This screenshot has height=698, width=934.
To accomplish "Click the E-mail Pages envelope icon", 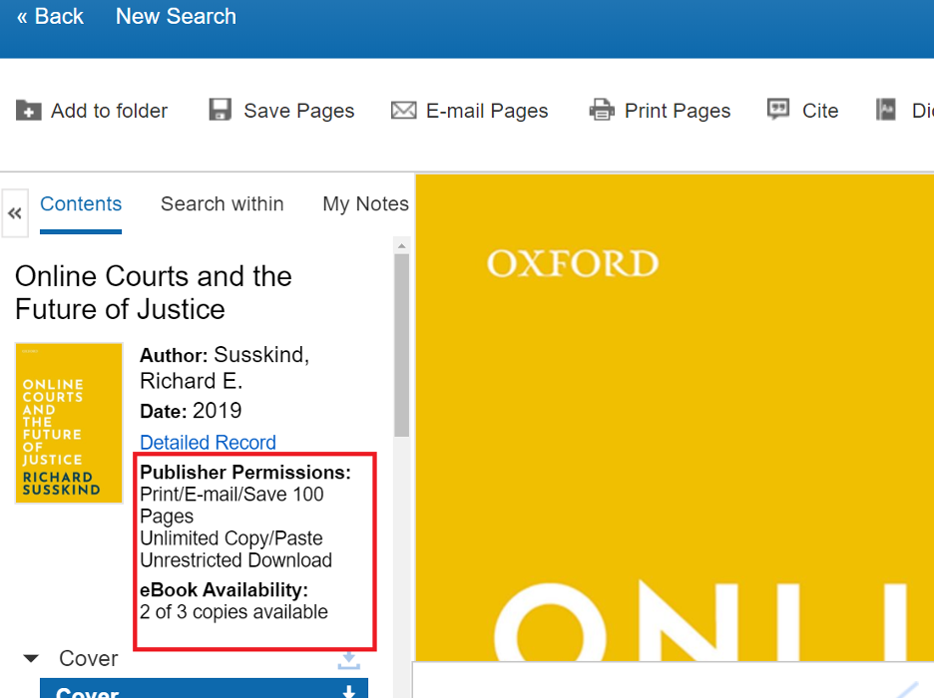I will 403,111.
